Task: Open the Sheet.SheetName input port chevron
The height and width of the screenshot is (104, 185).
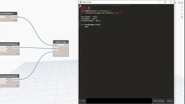Action: (6, 17)
